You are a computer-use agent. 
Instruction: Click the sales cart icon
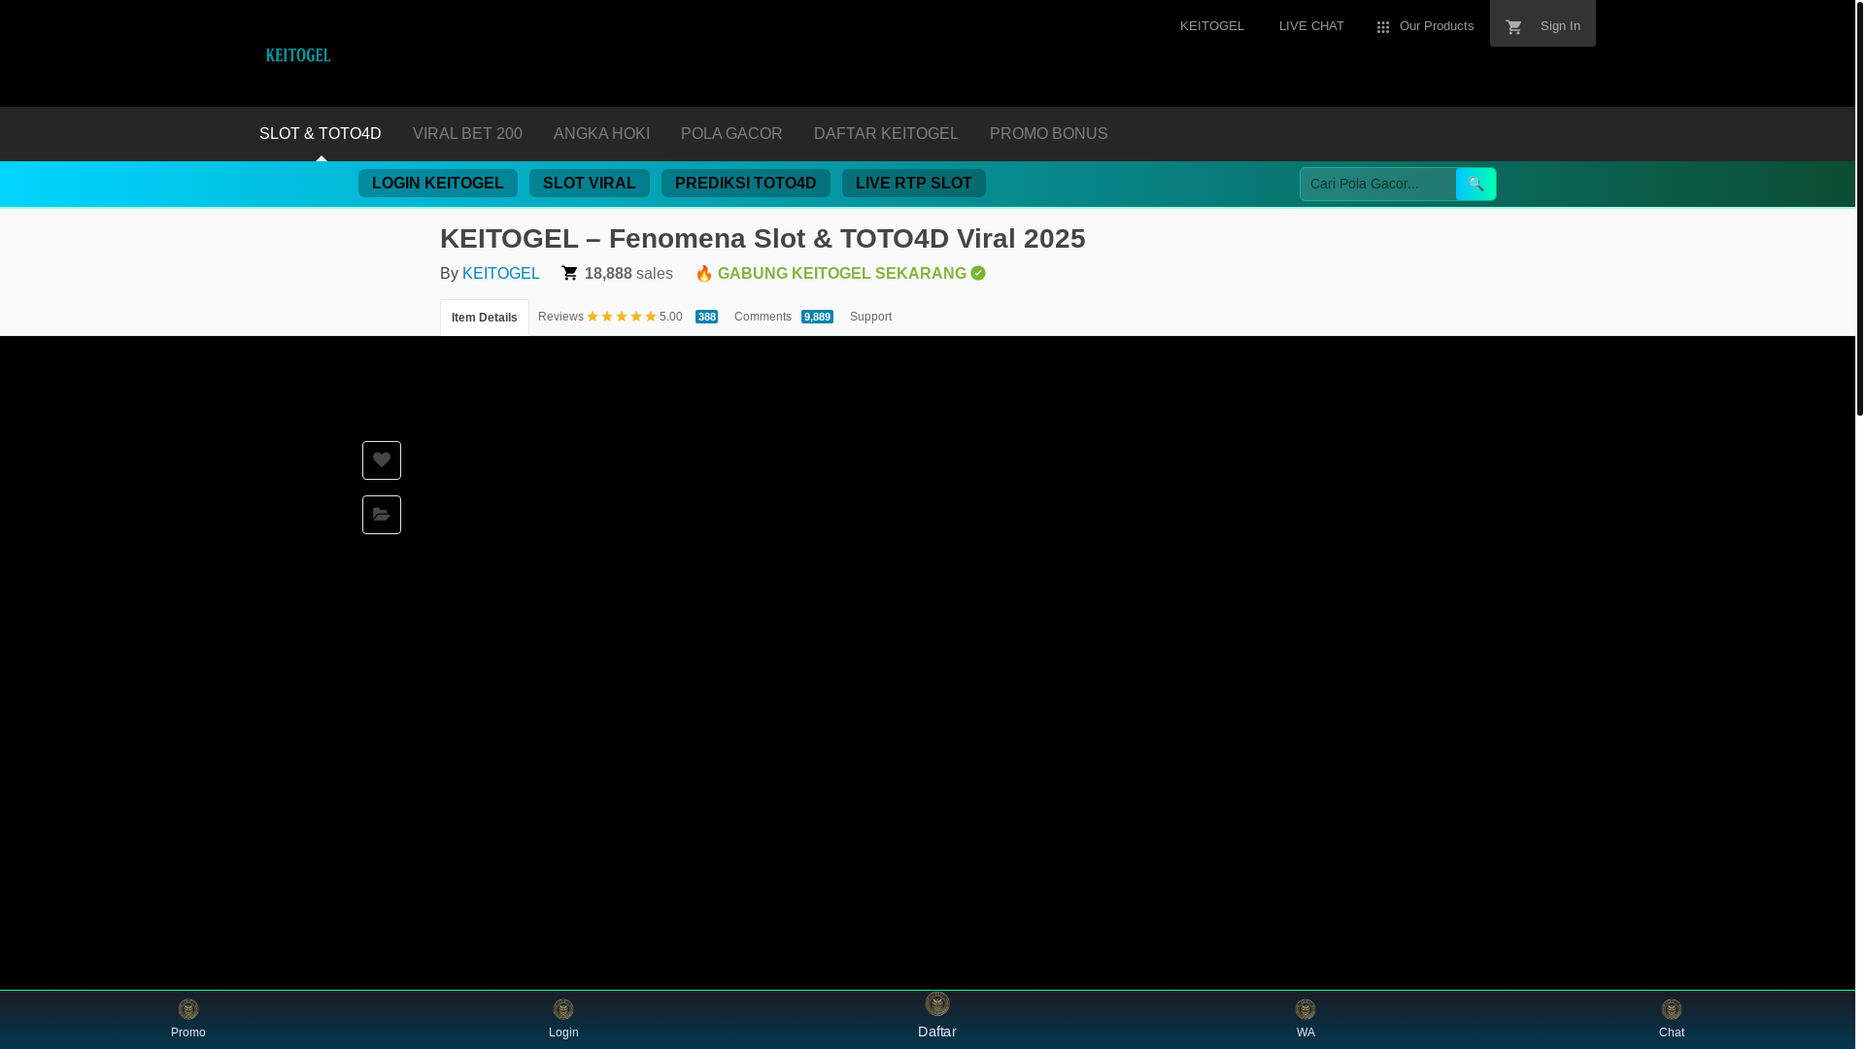(x=569, y=273)
